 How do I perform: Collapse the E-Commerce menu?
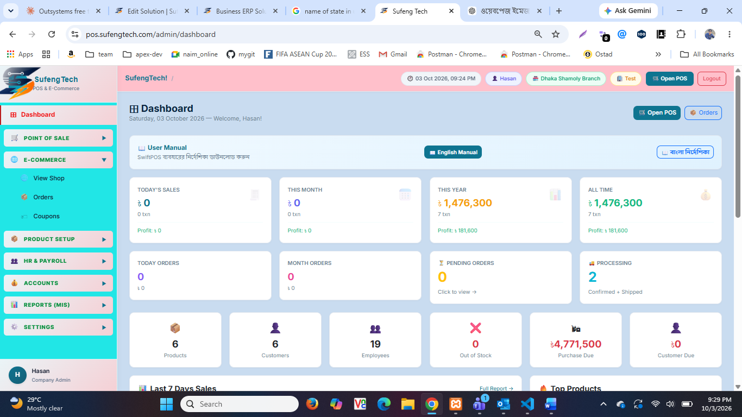[58, 160]
